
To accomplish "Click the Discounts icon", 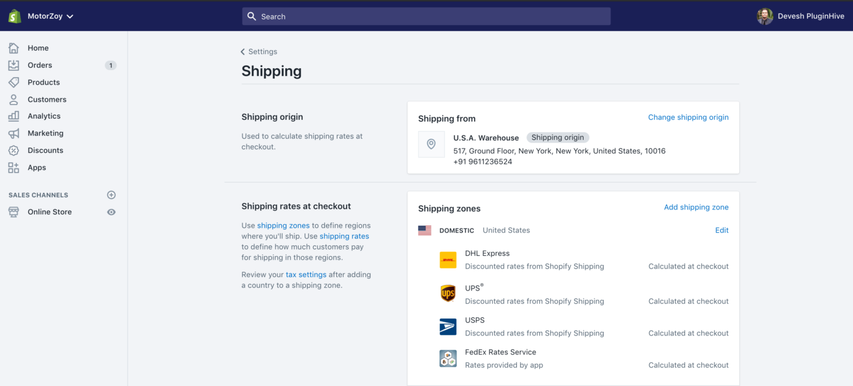I will [x=15, y=150].
